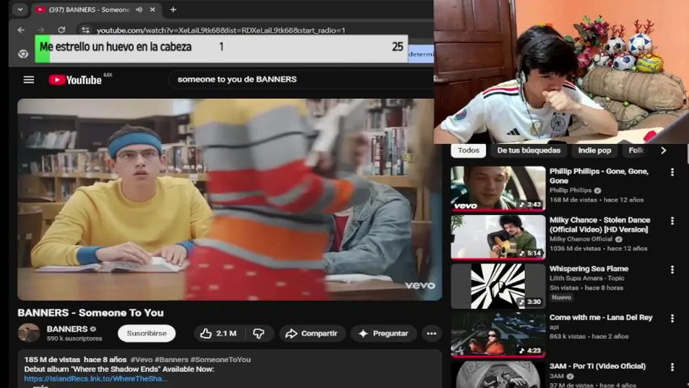Open options menu for Whispering Sea Flame

click(672, 269)
